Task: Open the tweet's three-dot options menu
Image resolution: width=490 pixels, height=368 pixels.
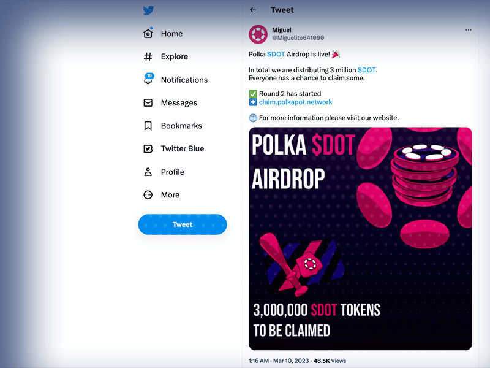Action: [468, 30]
